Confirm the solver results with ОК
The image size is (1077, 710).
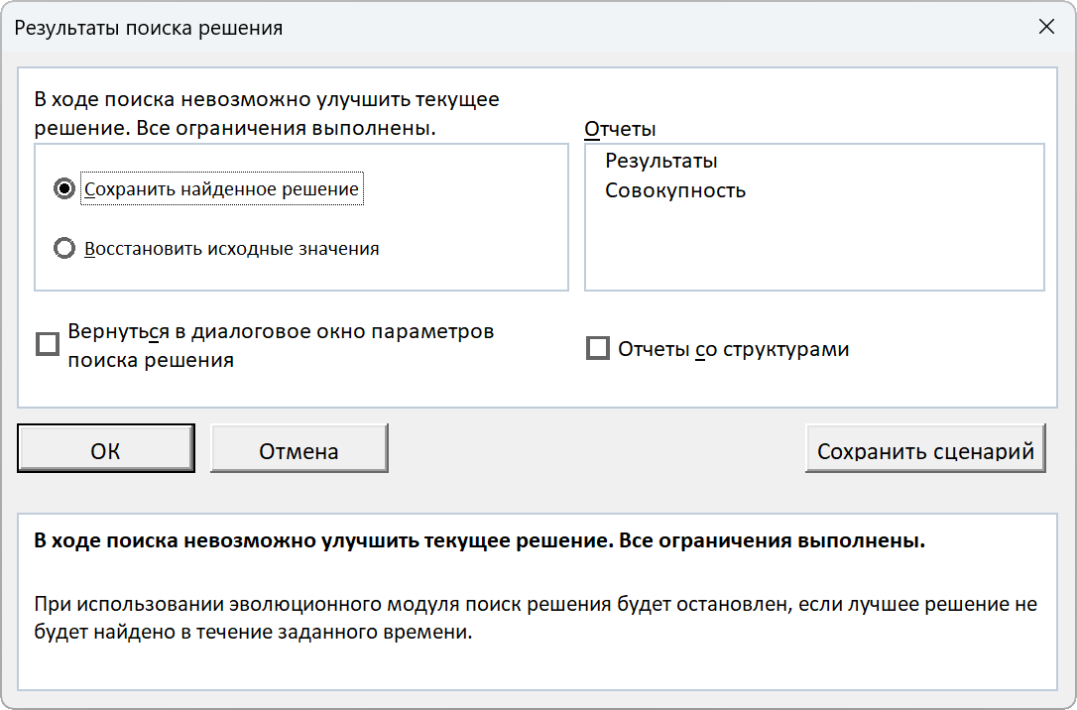click(x=104, y=448)
